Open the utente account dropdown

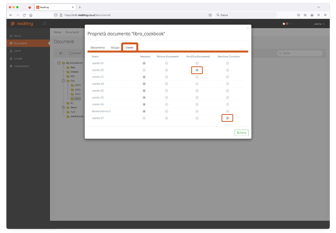pos(319,24)
